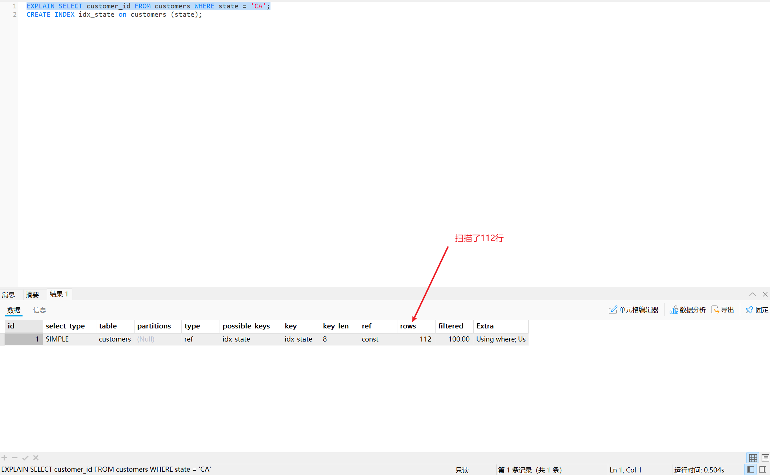Select the key_len cell showing 8
The image size is (770, 475).
340,339
